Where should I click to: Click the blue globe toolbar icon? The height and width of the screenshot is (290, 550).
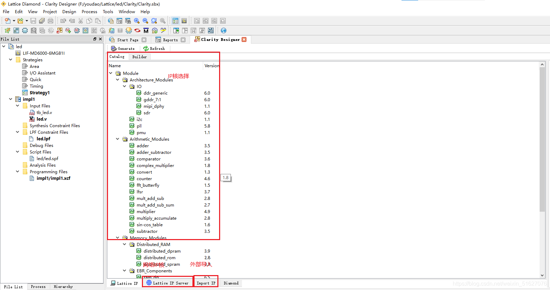pyautogui.click(x=224, y=30)
